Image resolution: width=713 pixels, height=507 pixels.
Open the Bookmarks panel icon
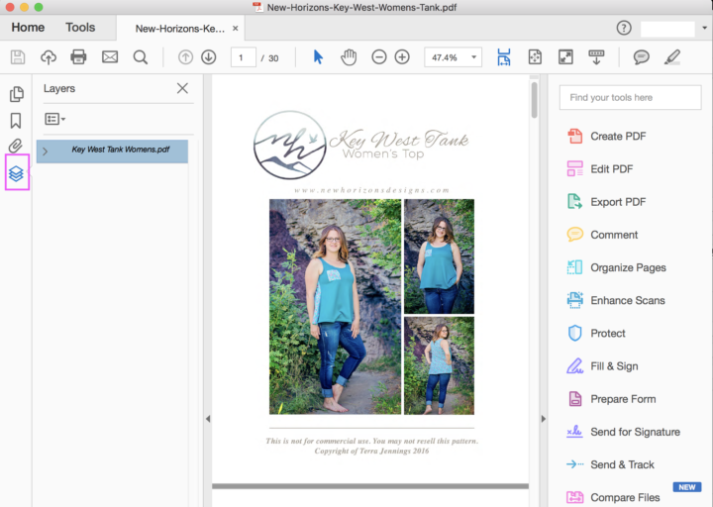tap(16, 121)
